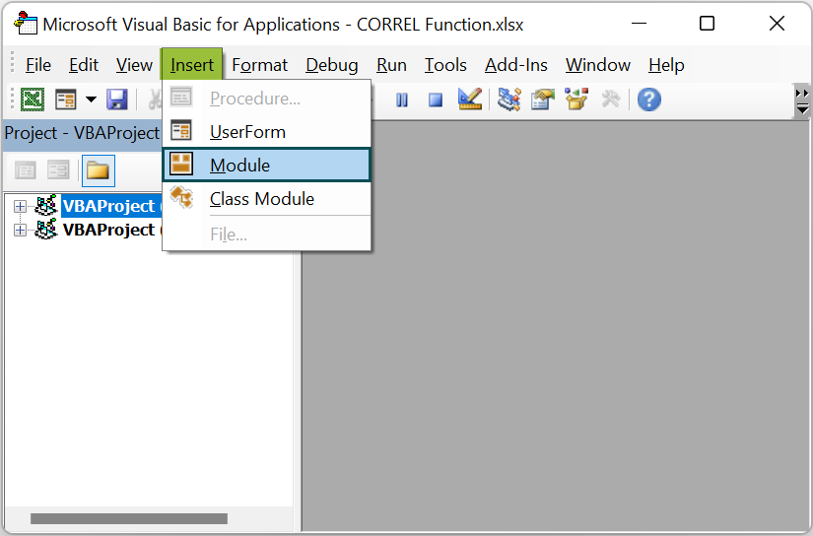Screen dimensions: 813x536
Task: Click the Toolbox toolbar icon
Action: point(611,99)
